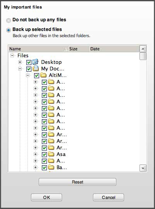Expand the Desktop tree node

pyautogui.click(x=20, y=62)
